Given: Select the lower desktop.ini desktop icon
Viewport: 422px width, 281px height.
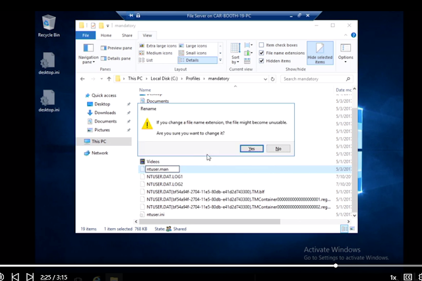Looking at the screenshot, I should 49,101.
